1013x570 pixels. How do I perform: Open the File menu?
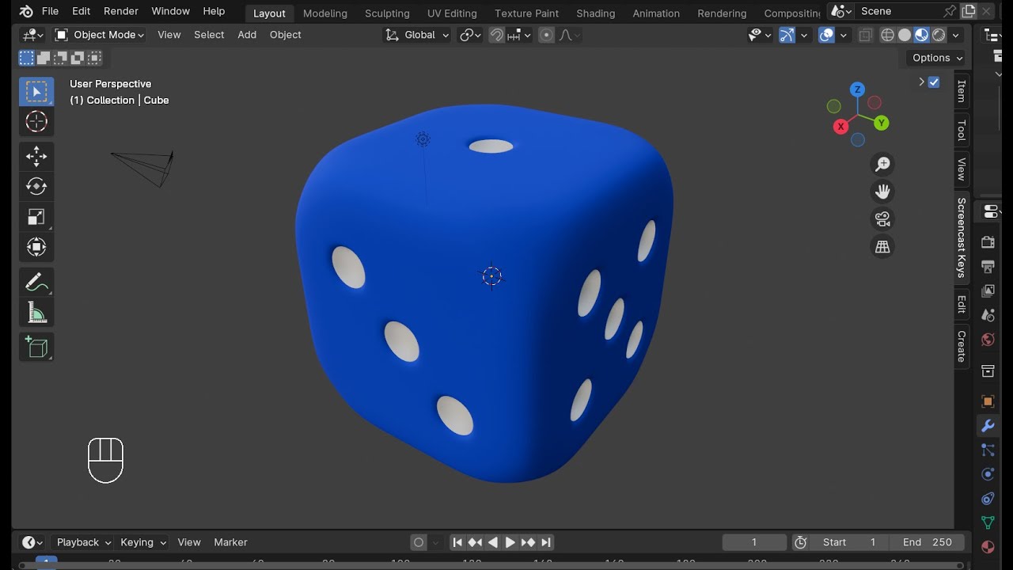[50, 11]
